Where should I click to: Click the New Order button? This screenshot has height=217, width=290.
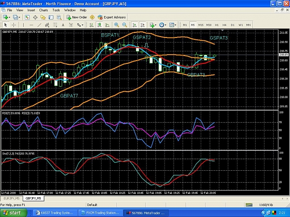[x=77, y=17]
